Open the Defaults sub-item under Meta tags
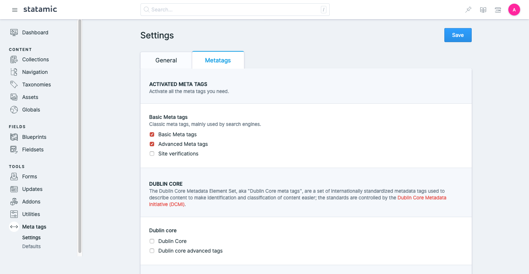Viewport: 529px width, 274px height. coord(31,246)
